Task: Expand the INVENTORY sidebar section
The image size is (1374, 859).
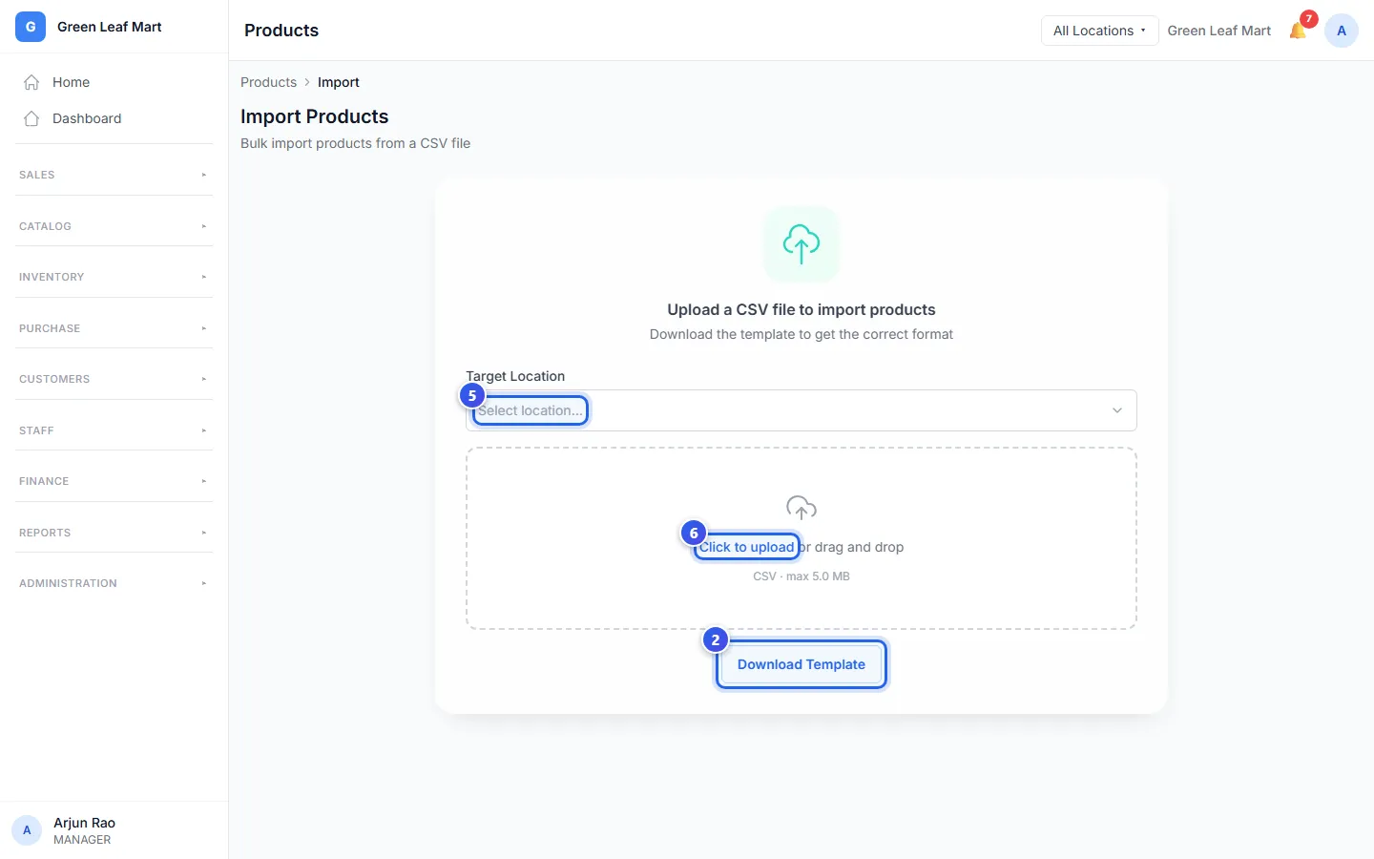Action: (114, 277)
